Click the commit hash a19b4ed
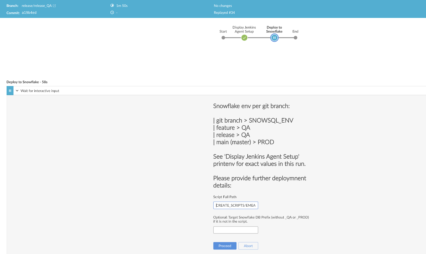The image size is (426, 254). pos(29,13)
